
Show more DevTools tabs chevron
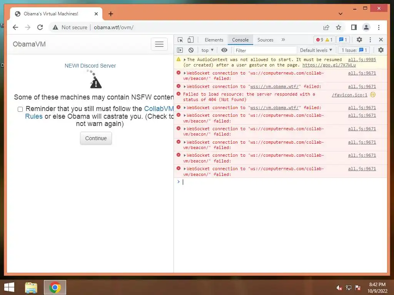[x=283, y=40]
